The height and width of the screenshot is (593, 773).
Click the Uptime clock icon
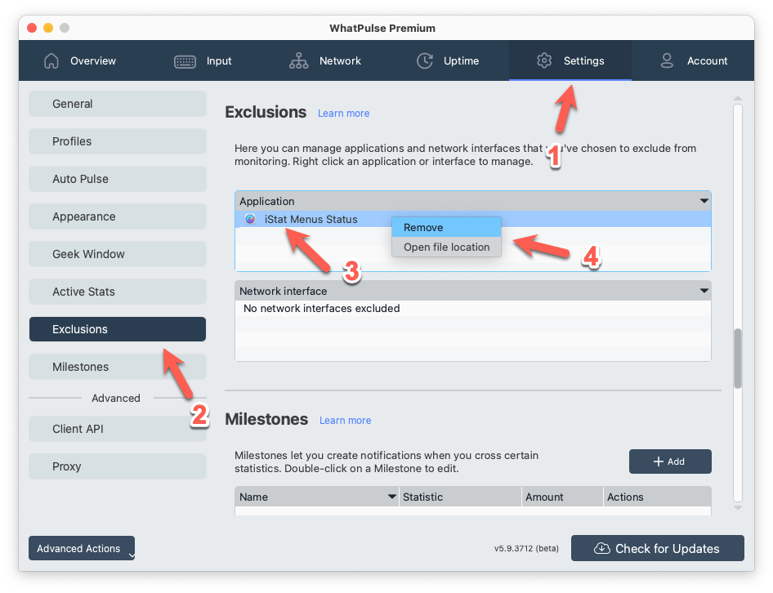(x=424, y=60)
